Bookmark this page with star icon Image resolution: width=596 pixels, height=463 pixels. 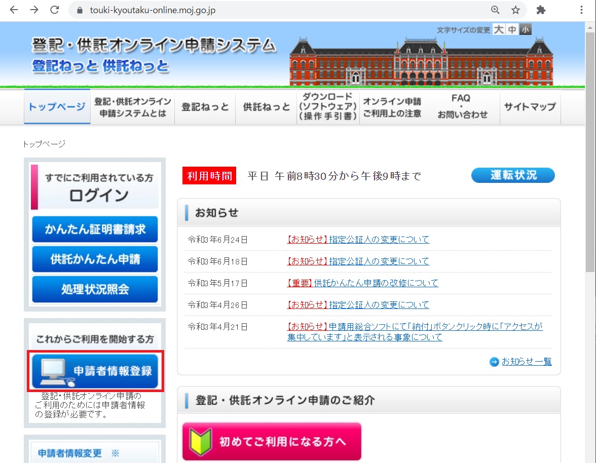[x=515, y=10]
